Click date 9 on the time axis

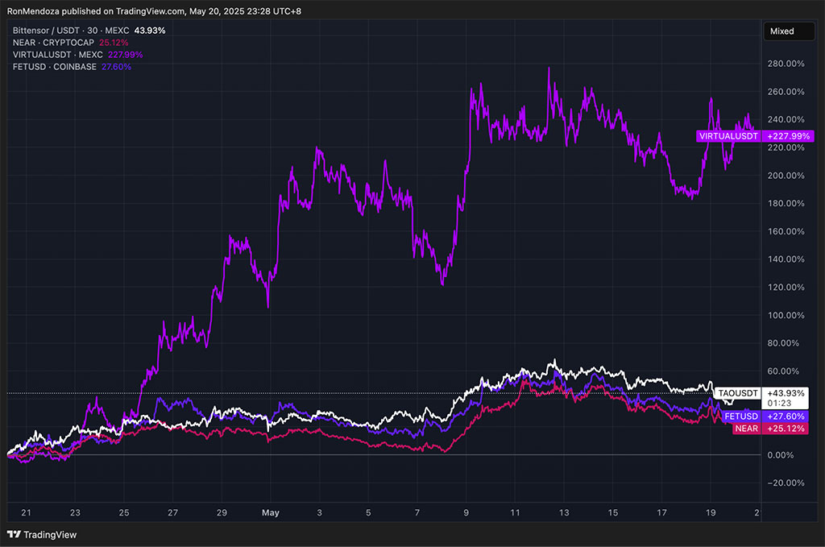tap(466, 512)
